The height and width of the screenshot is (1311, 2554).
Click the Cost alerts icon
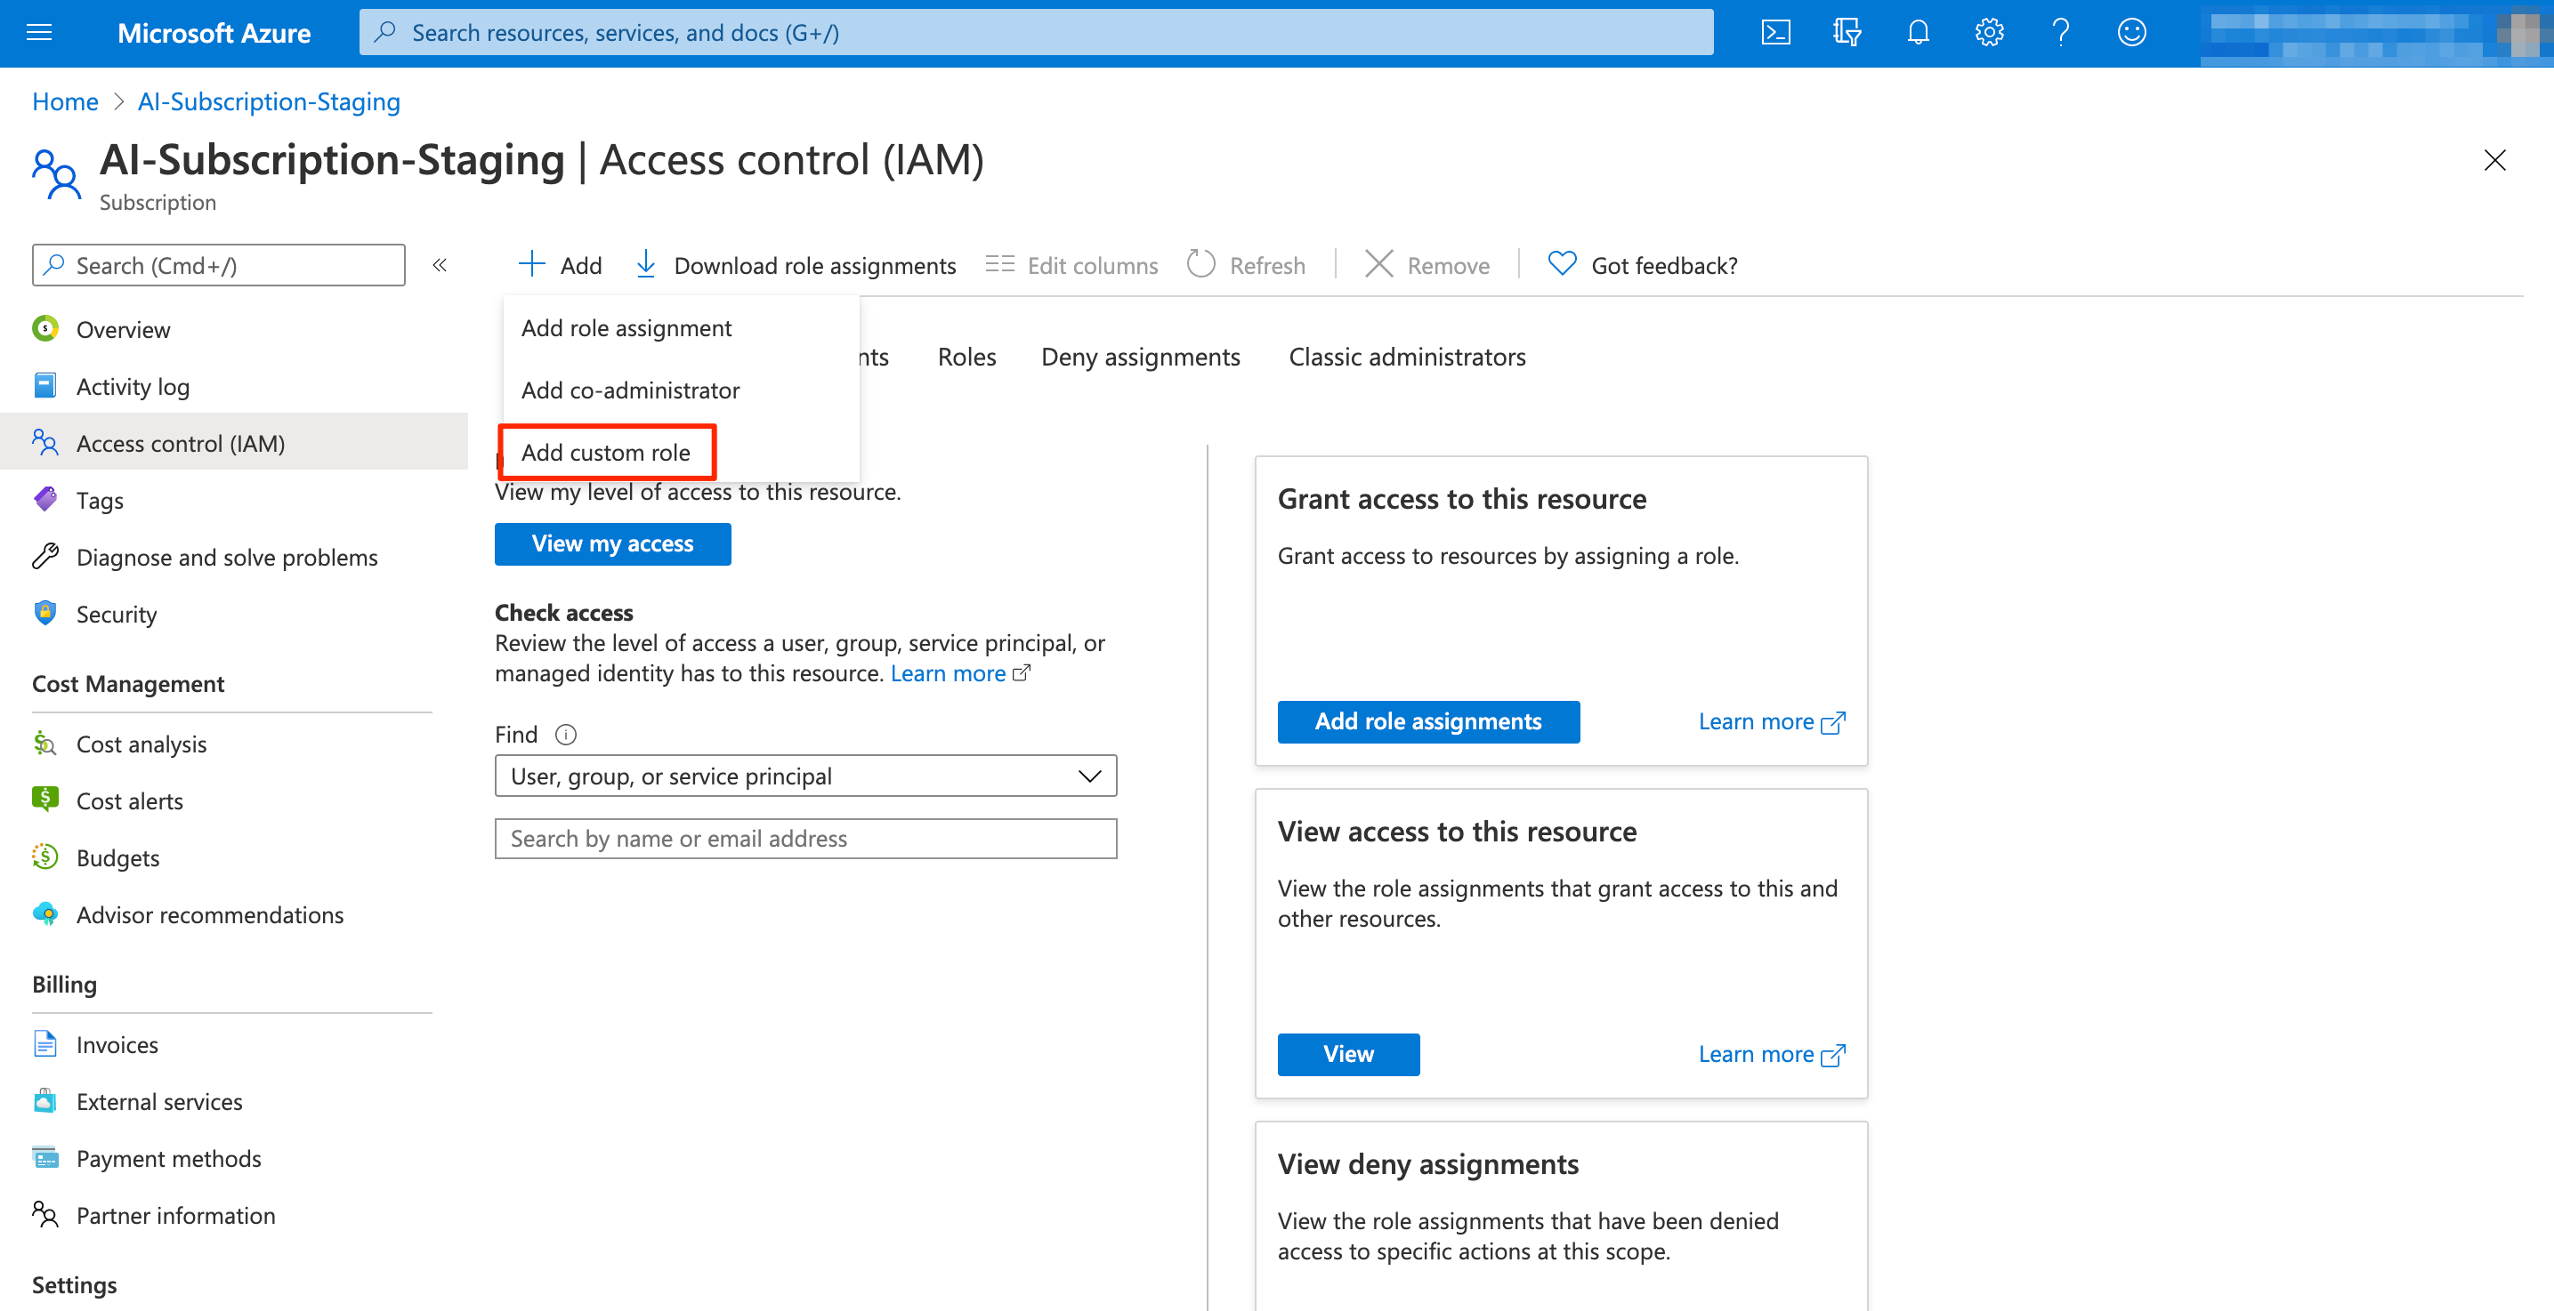tap(44, 799)
